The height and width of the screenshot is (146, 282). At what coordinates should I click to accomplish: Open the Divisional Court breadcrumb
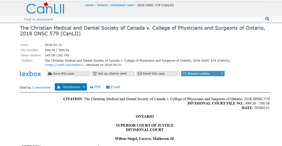(x=122, y=5)
